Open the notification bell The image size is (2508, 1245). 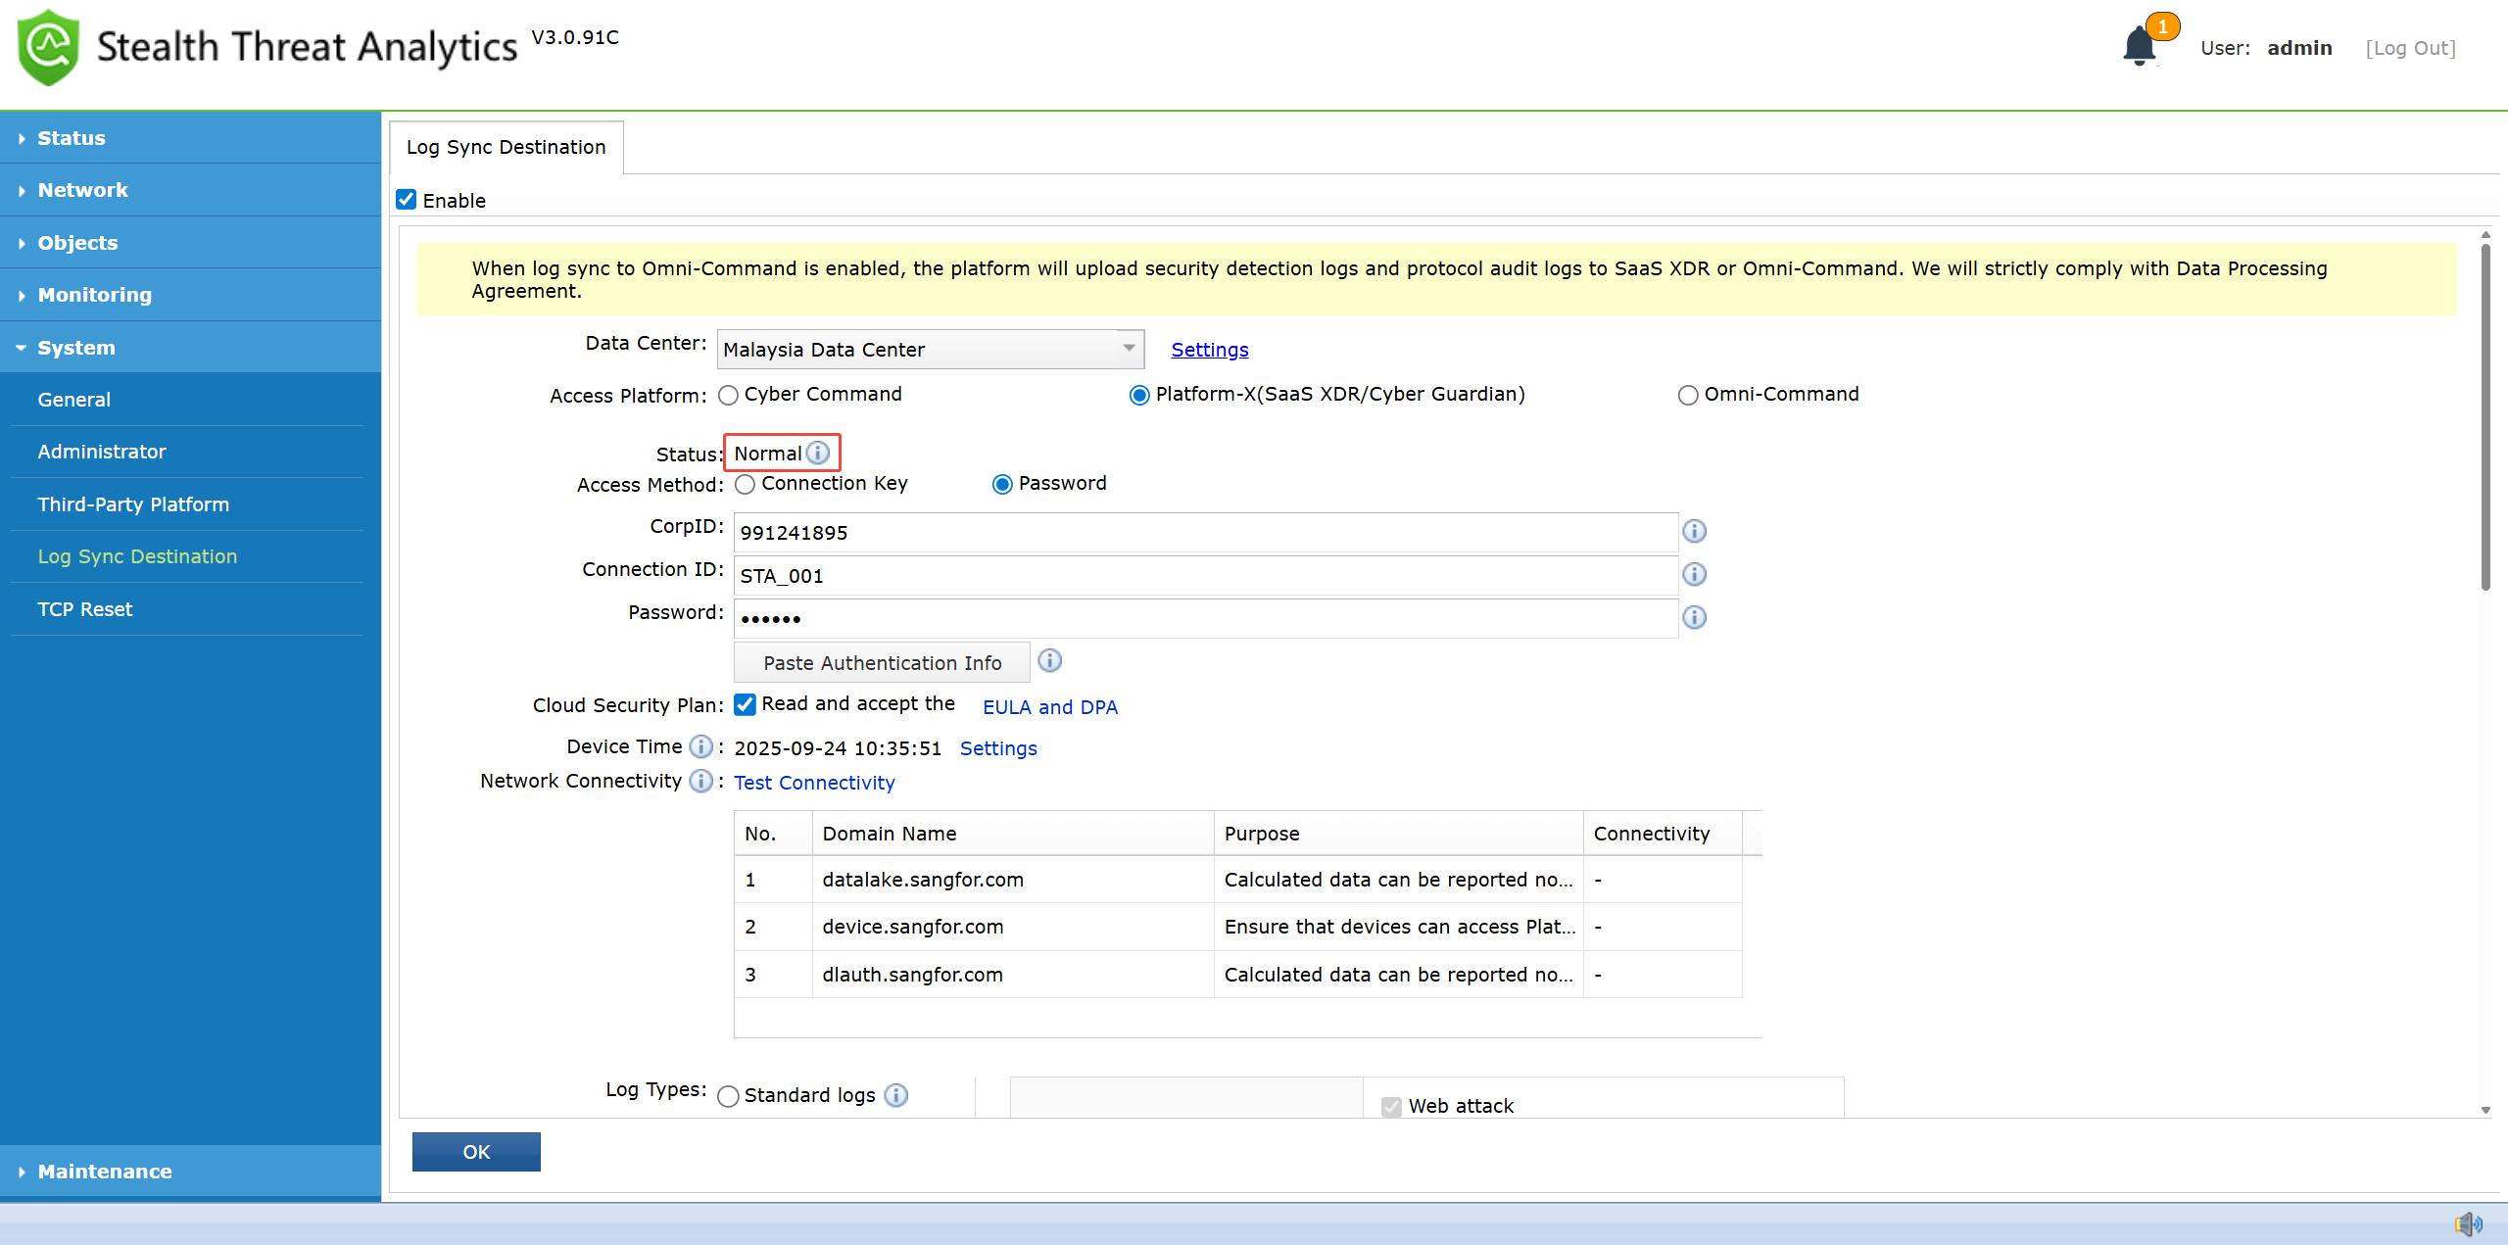coord(2140,46)
